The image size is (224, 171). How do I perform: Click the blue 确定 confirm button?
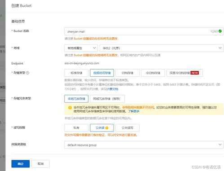21,164
